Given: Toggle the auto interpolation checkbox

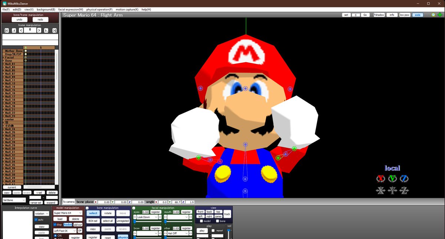Looking at the screenshot, I should coord(36,220).
